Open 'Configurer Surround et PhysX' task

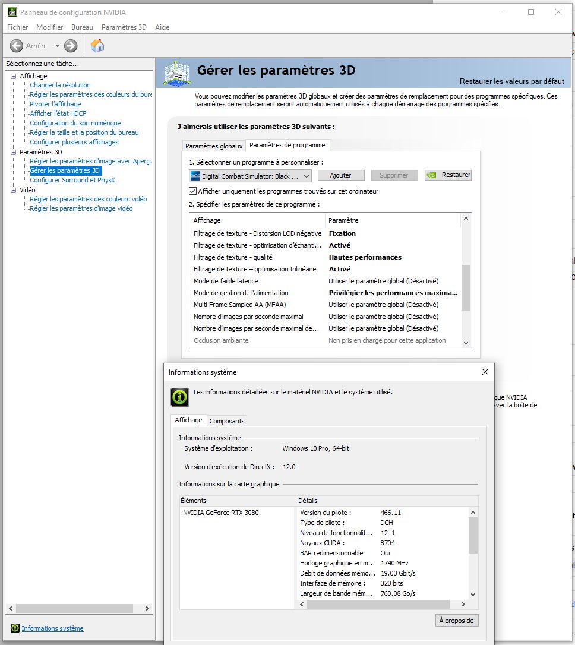click(x=72, y=180)
